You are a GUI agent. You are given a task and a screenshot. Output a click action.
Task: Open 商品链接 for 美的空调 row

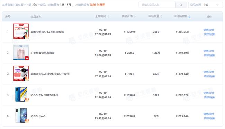pyautogui.click(x=209, y=34)
